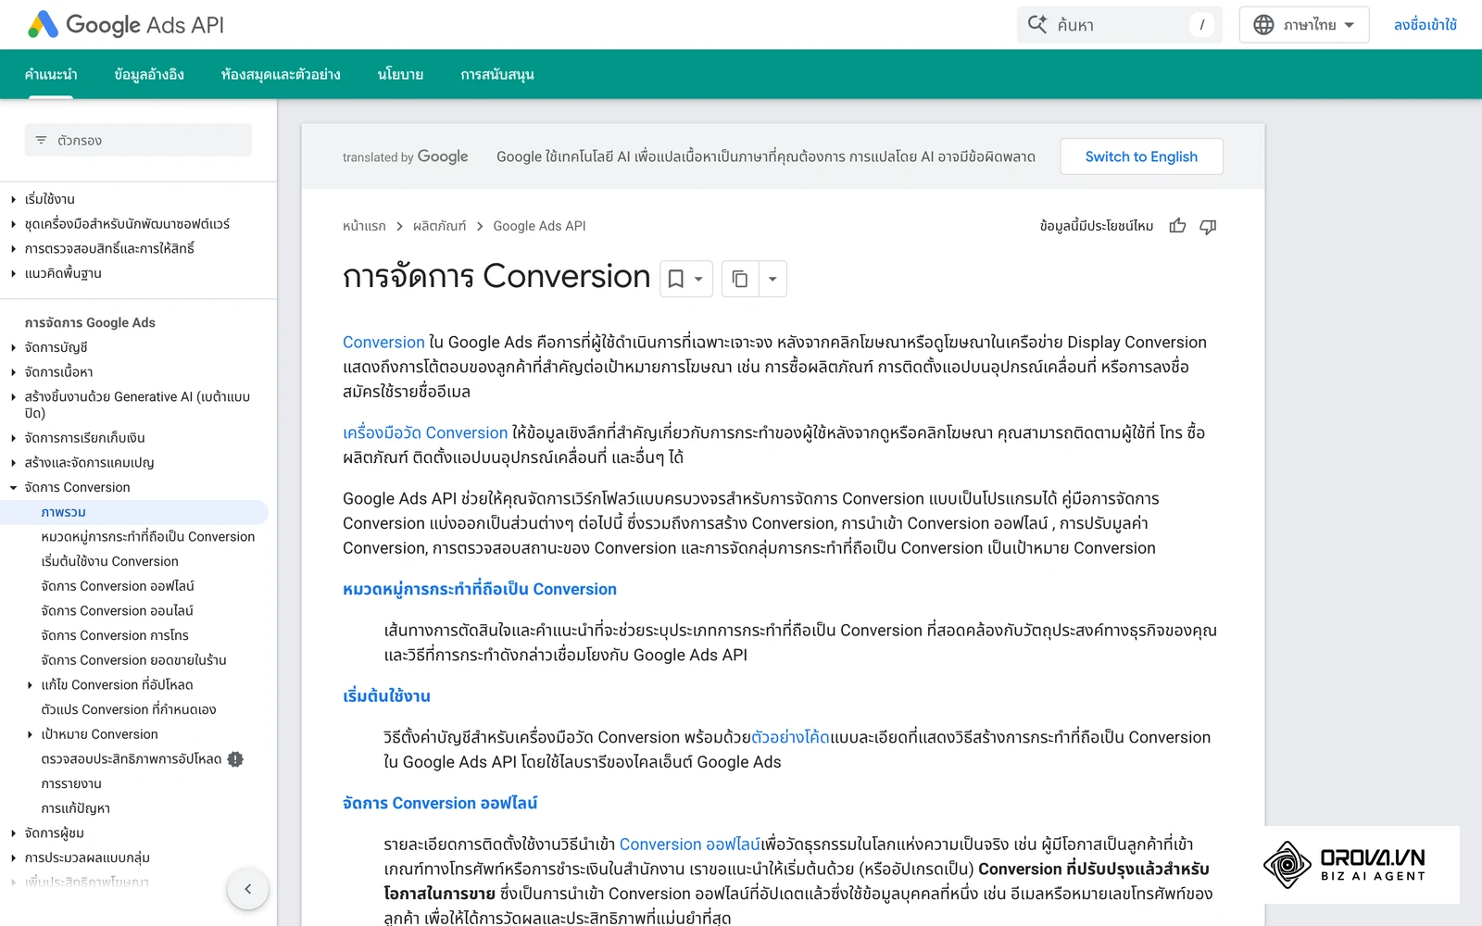The image size is (1482, 926).
Task: Open the นโยบาย tab
Action: [x=400, y=74]
